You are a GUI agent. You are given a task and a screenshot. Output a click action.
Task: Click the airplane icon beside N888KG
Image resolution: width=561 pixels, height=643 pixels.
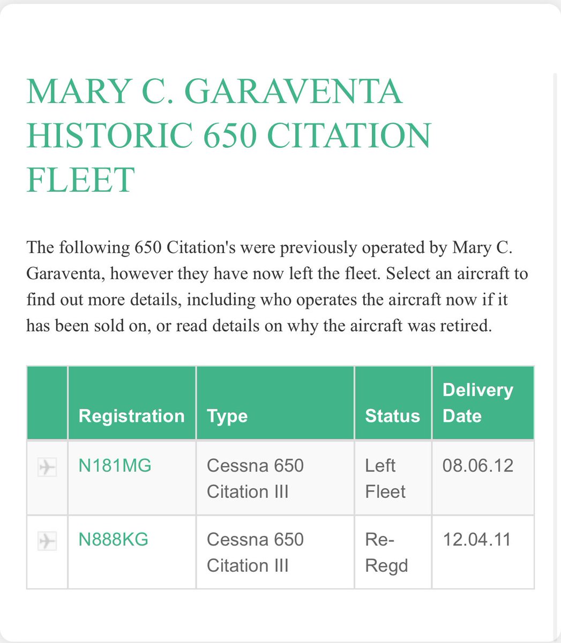47,542
